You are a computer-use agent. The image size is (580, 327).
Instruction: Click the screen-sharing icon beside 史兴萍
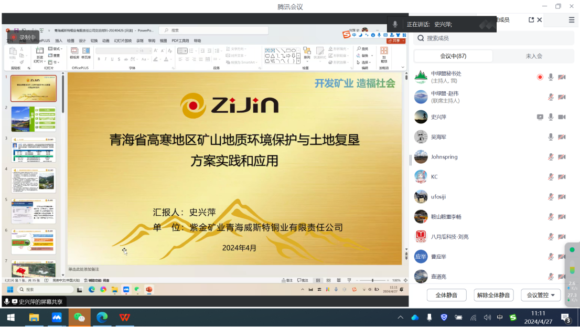click(x=540, y=117)
